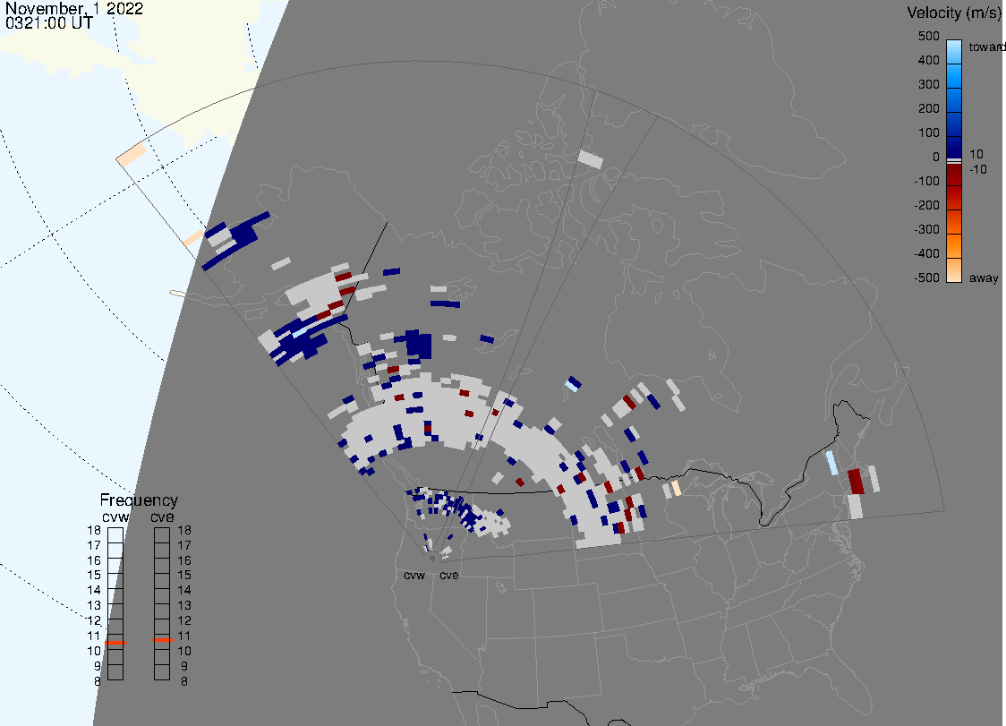Select the peach bottom segment of velocity color bar
Screen dimensions: 1006x726
[x=954, y=270]
